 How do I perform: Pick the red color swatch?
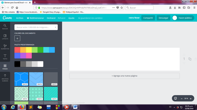click(17, 50)
